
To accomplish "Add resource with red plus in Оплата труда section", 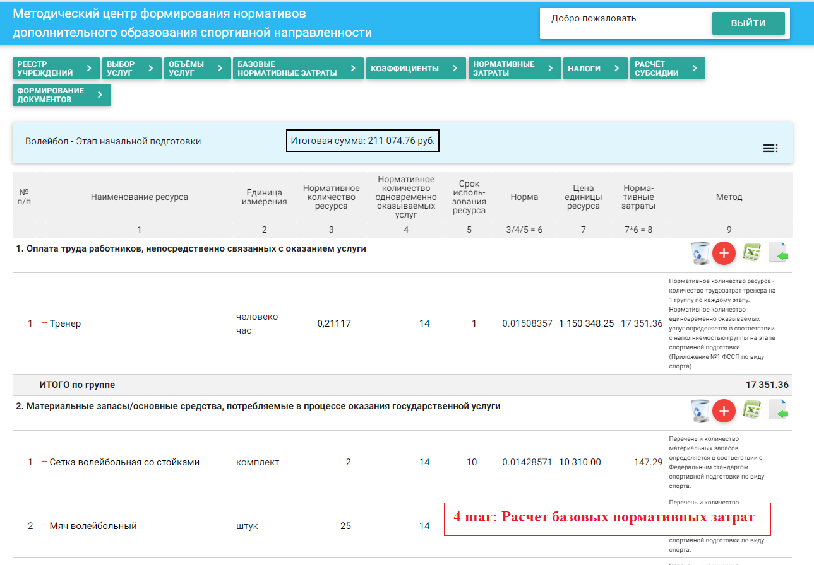I will pyautogui.click(x=724, y=253).
